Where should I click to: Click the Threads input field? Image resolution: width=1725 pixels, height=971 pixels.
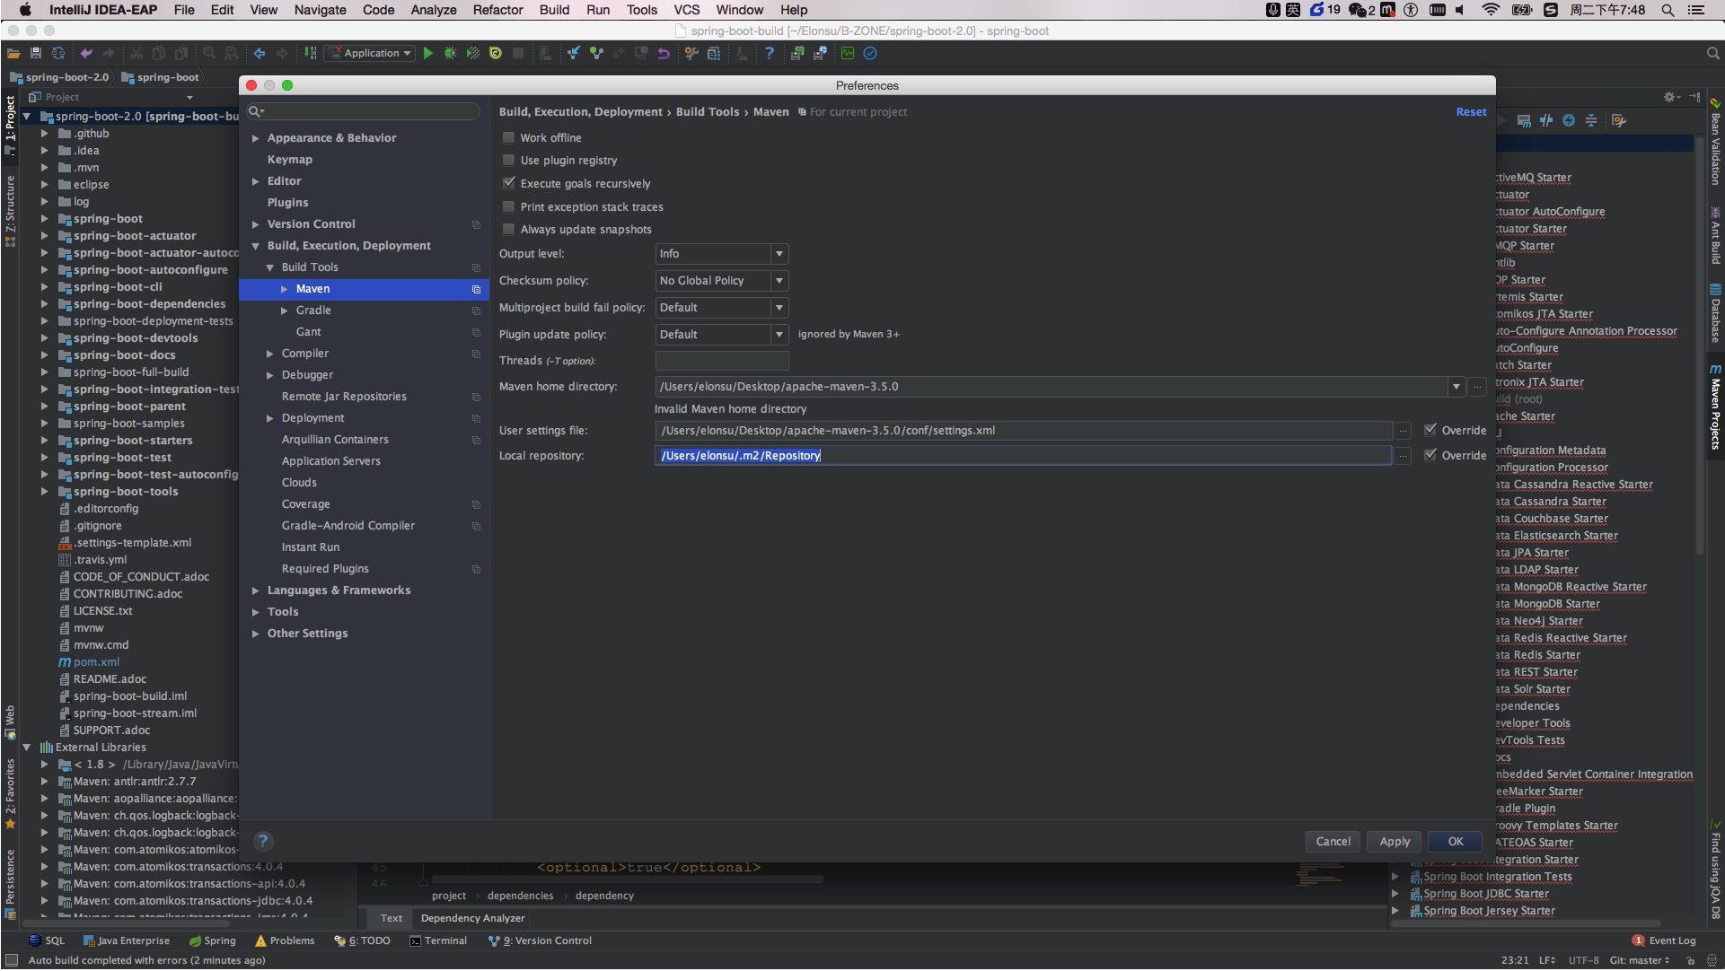[722, 361]
